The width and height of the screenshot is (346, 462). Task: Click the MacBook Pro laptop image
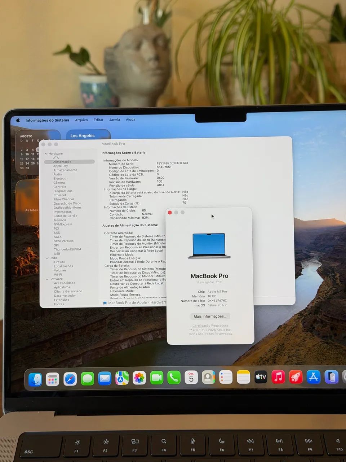(x=209, y=246)
